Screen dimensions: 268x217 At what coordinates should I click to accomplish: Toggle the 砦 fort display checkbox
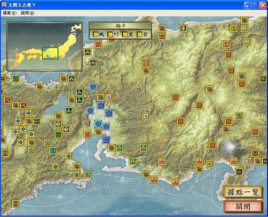139,34
